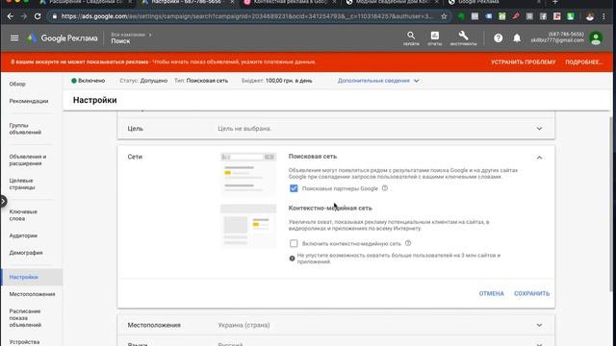Click the Google Реклама logo

point(63,38)
